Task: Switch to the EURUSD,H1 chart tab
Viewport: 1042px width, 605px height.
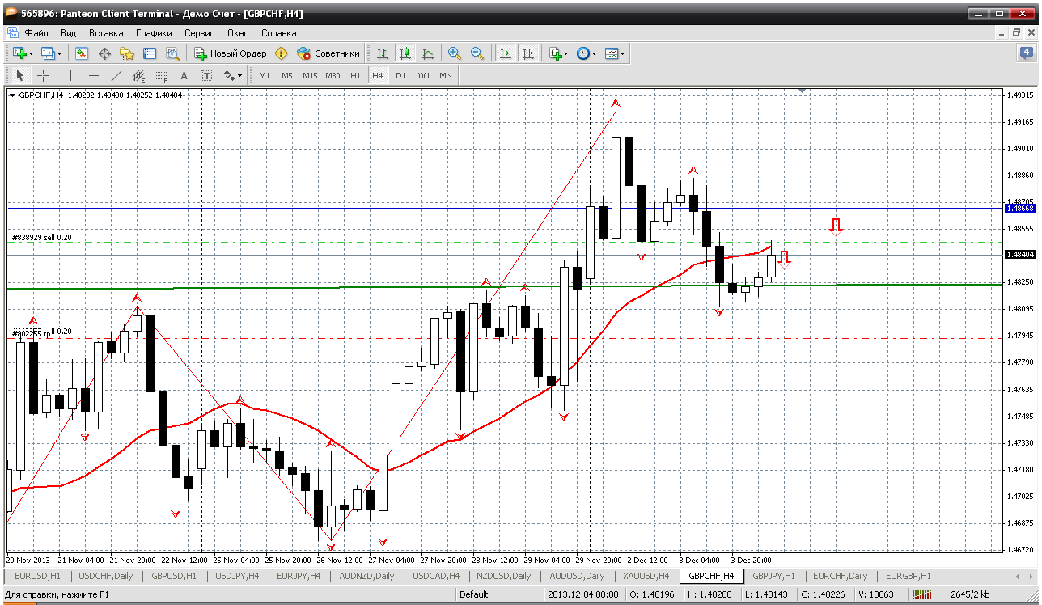Action: pos(37,576)
